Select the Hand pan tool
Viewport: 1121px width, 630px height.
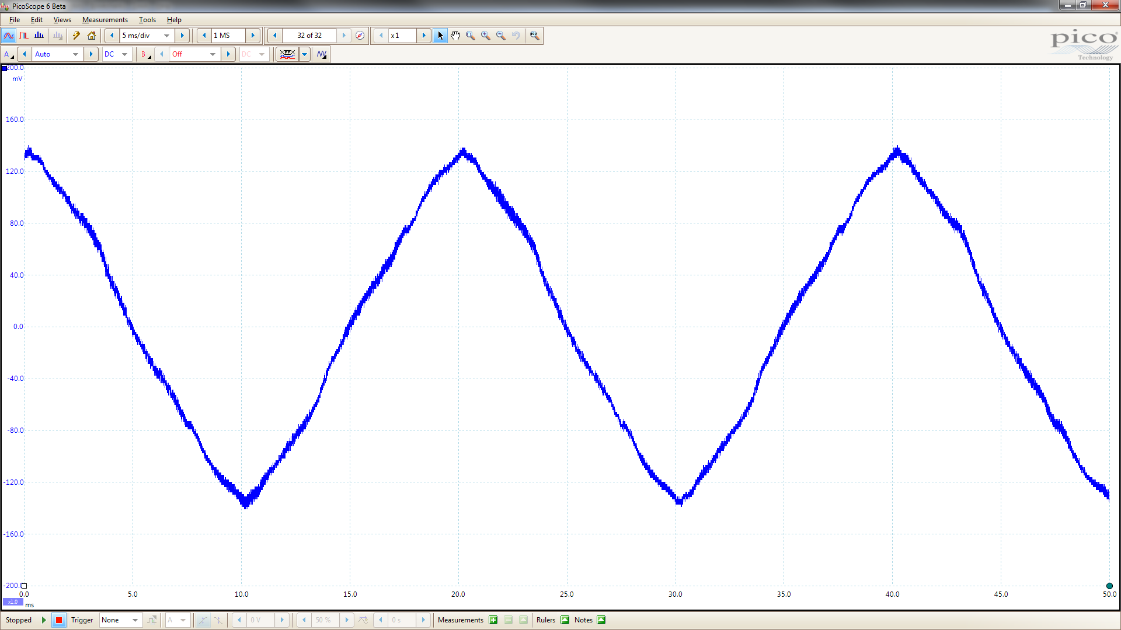[455, 36]
